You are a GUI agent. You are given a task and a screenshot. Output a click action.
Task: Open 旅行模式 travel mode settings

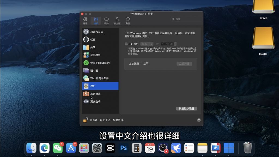(x=100, y=94)
